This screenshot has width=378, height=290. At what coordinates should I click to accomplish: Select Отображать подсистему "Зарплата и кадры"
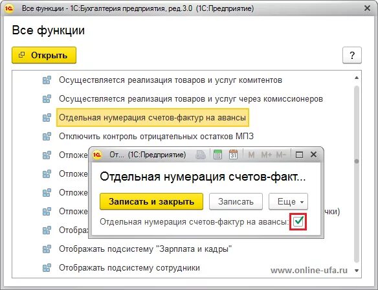tap(146, 249)
